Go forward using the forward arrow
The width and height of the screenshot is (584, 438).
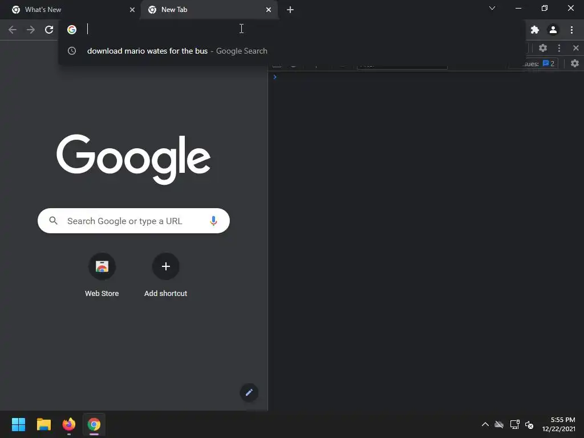coord(31,30)
